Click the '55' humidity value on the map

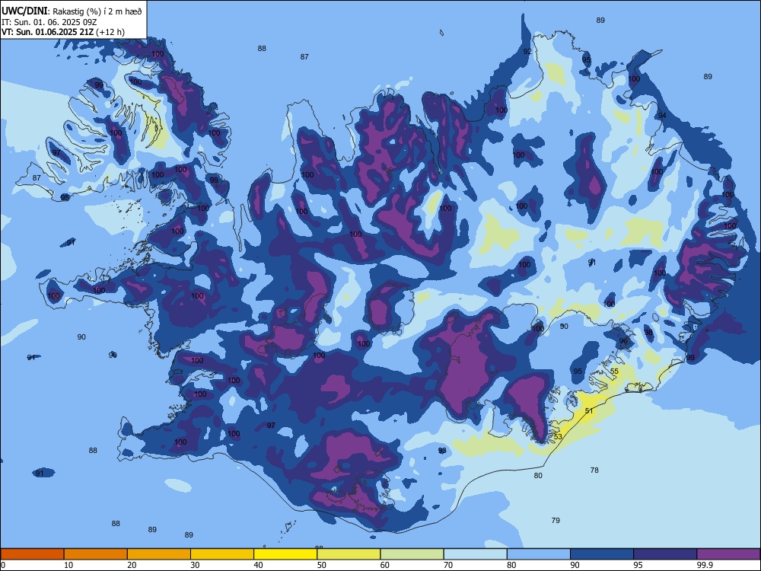(614, 372)
